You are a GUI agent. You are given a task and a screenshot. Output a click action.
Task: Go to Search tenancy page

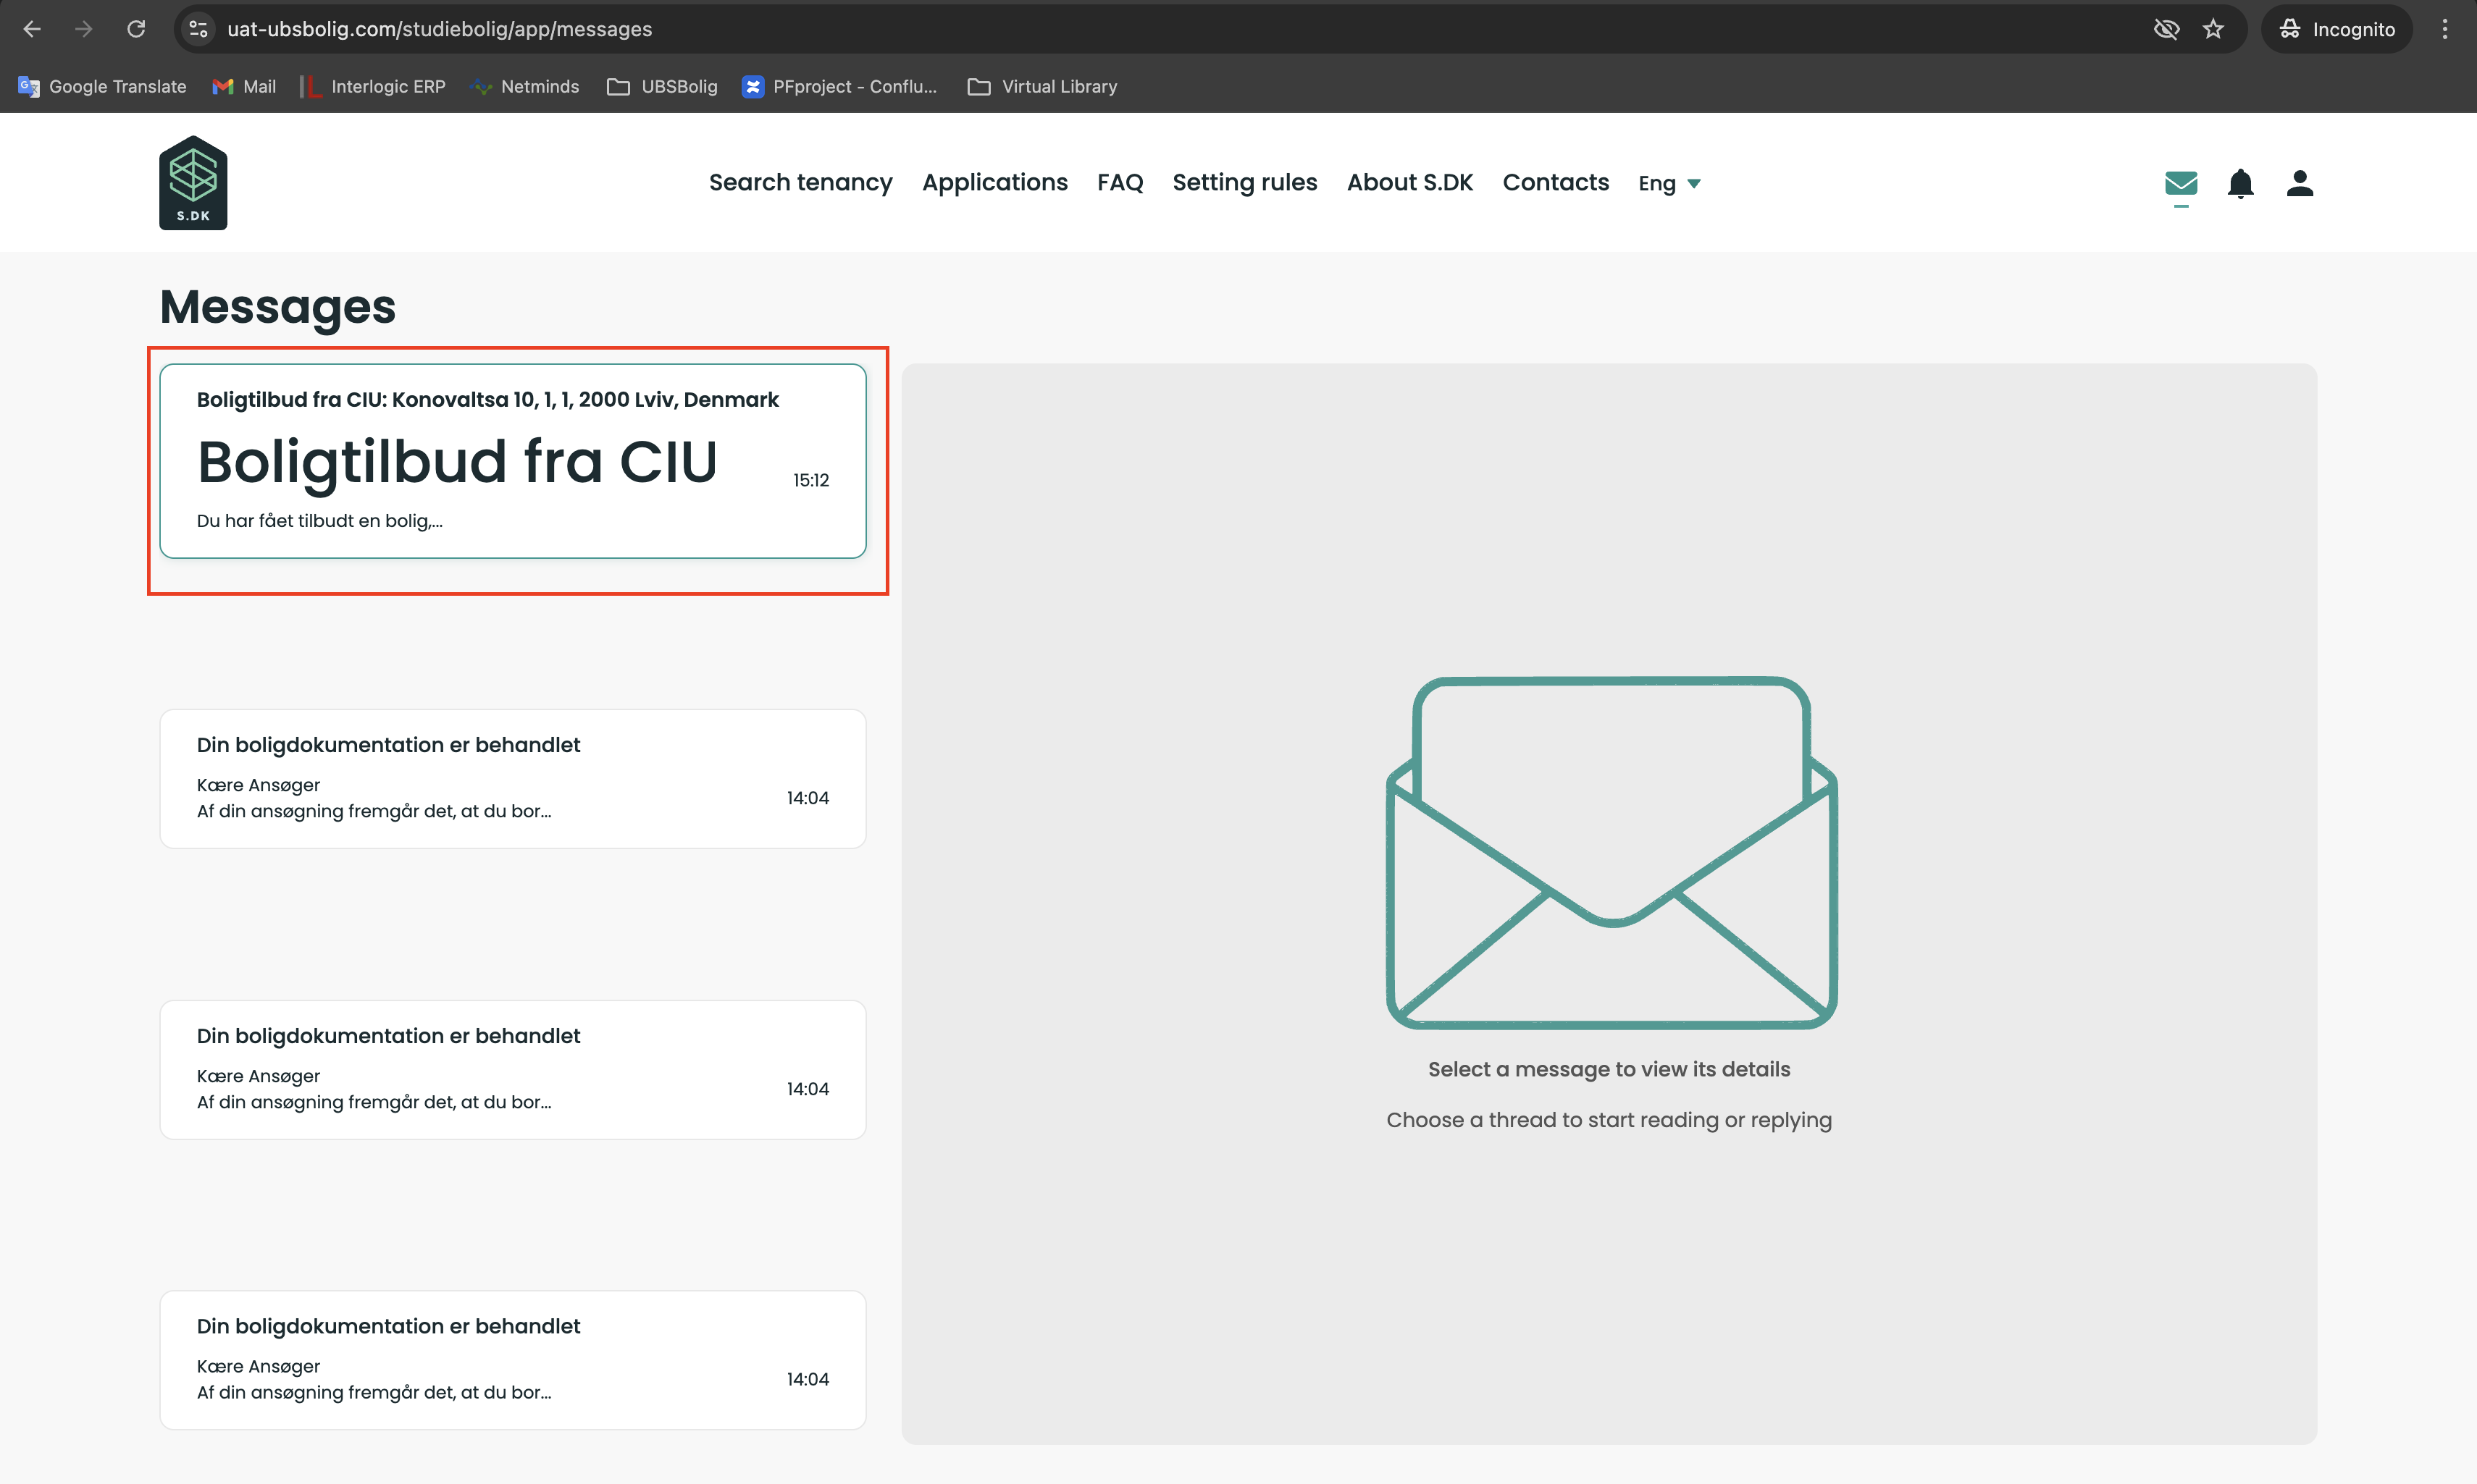point(800,183)
